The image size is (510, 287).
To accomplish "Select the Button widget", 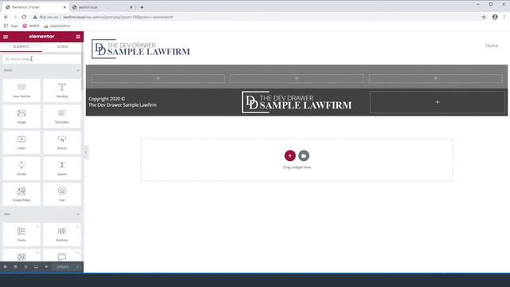I will 62,143.
